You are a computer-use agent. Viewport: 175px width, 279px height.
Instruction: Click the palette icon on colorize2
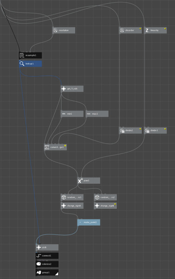(x=39, y=264)
